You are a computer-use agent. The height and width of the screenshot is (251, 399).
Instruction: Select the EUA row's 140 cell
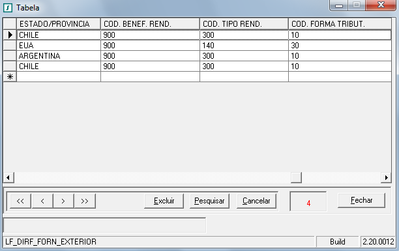tap(244, 46)
